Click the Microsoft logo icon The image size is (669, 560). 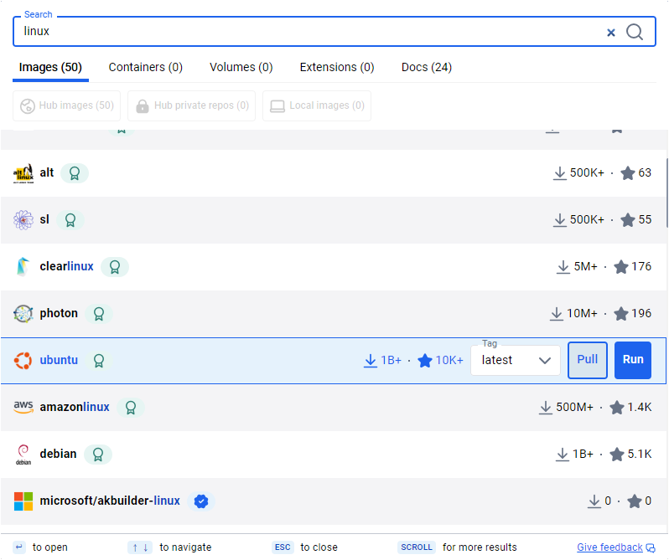click(x=23, y=501)
